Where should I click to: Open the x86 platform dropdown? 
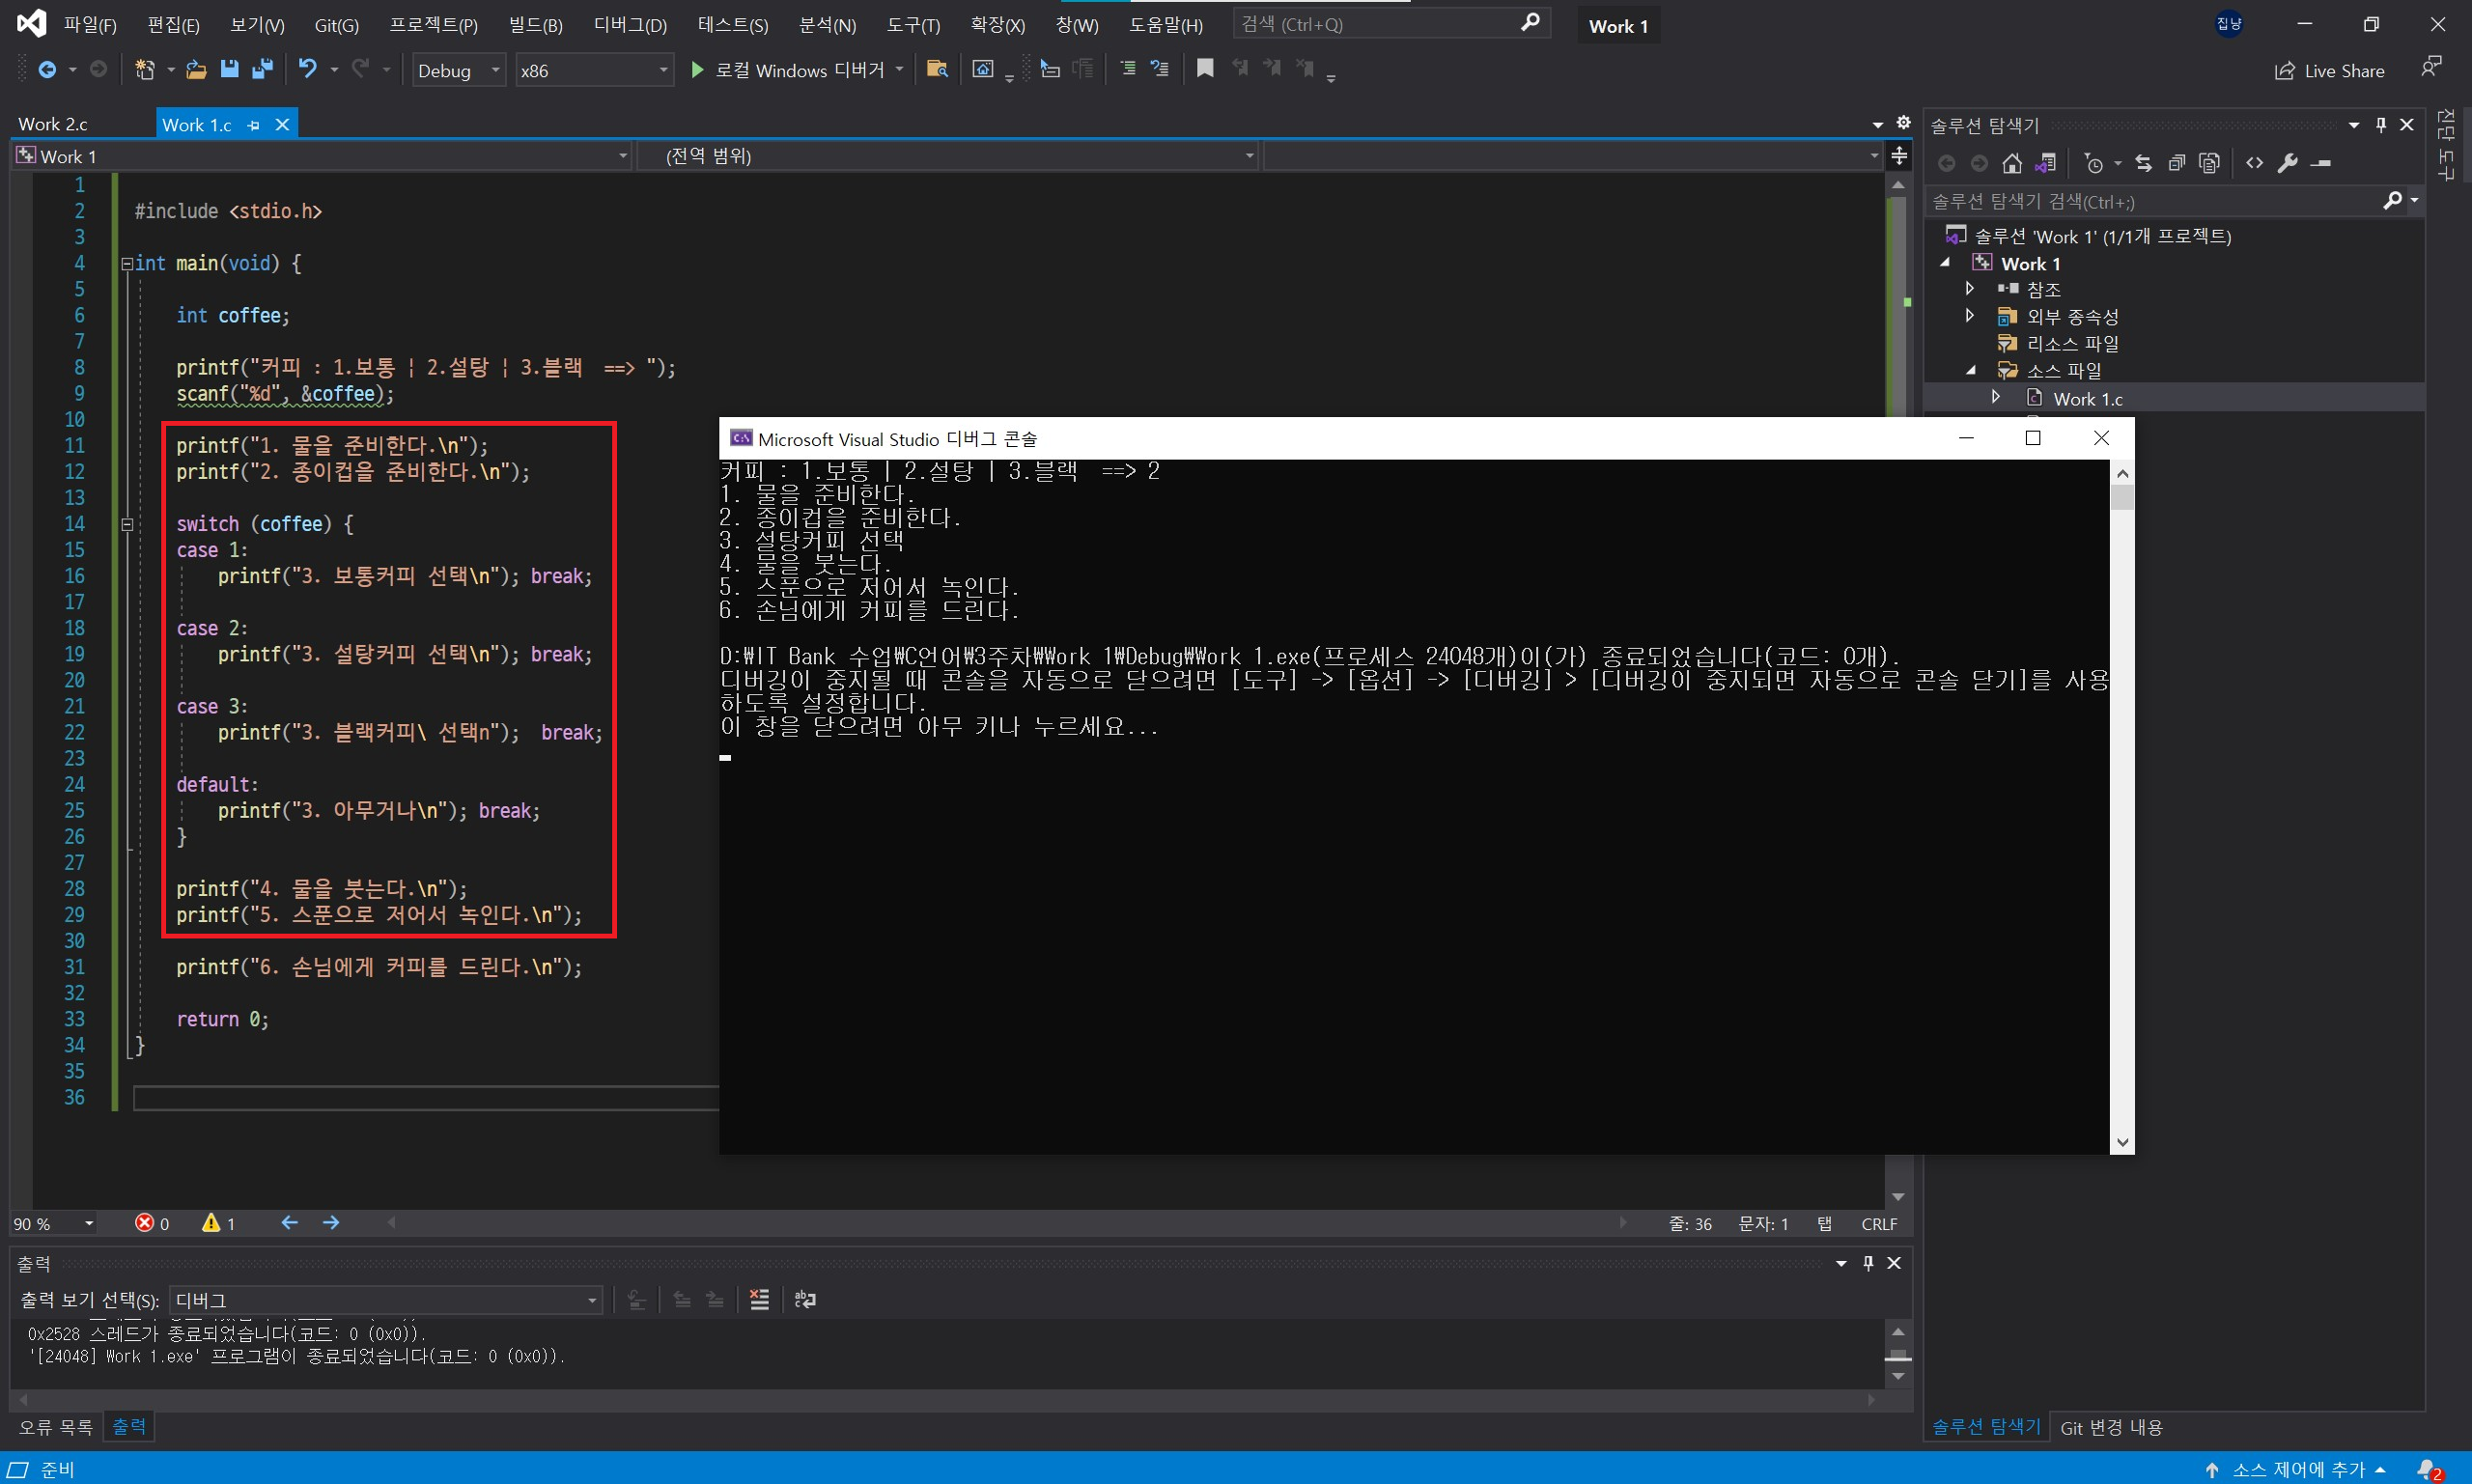pos(594,70)
